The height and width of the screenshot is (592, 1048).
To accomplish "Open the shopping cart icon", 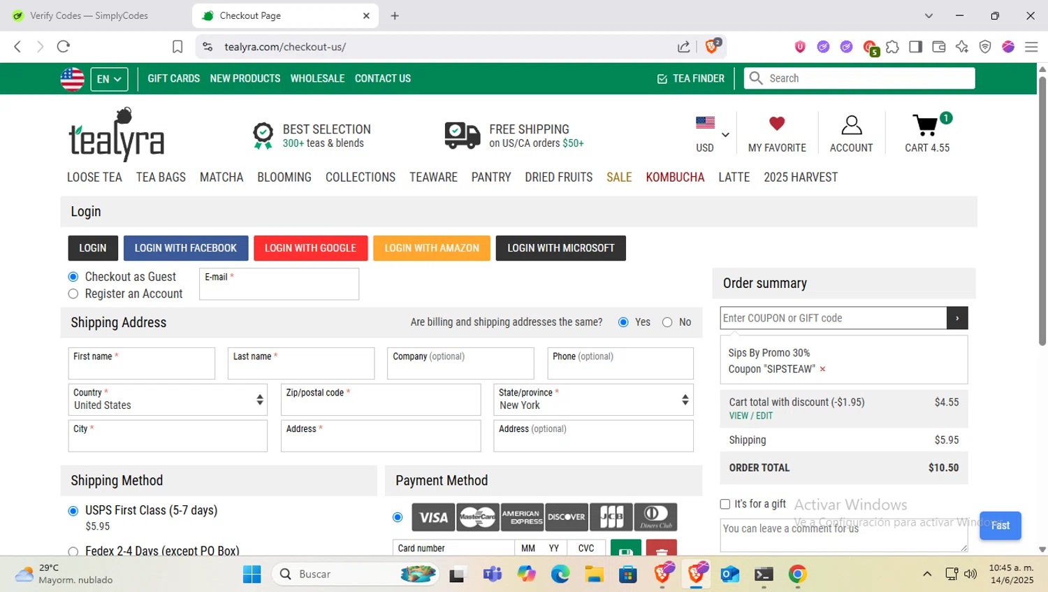I will 926,125.
